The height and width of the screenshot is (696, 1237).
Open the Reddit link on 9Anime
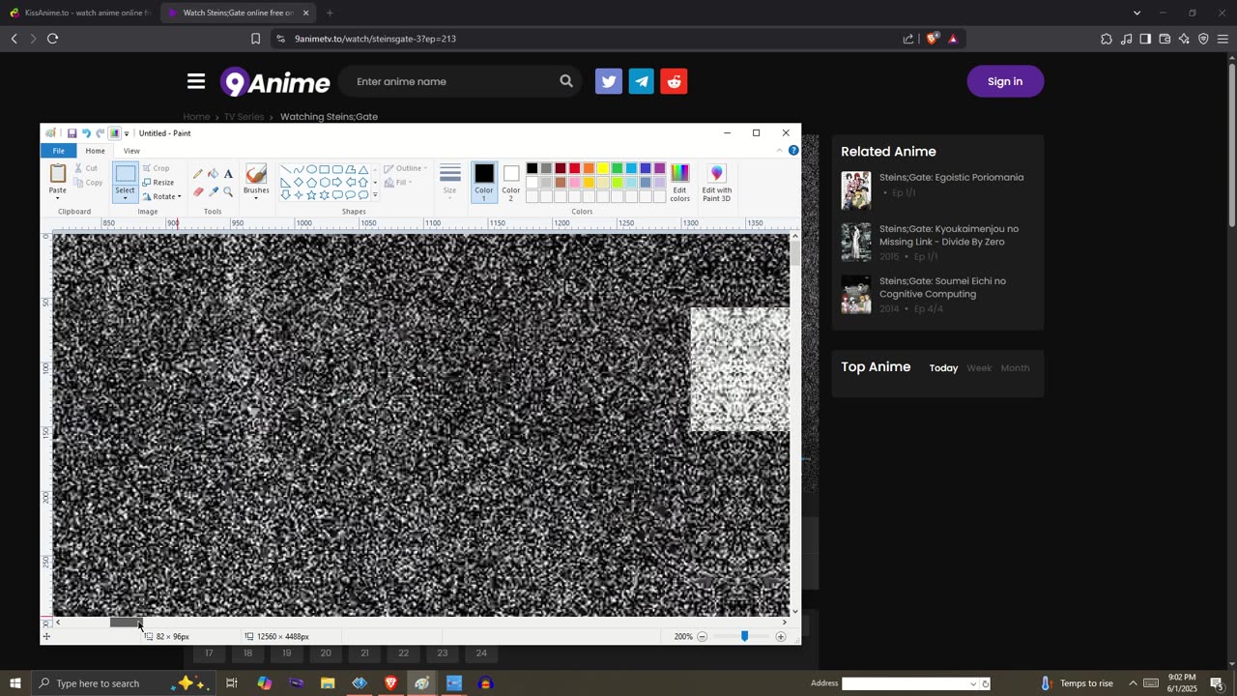[x=675, y=81]
